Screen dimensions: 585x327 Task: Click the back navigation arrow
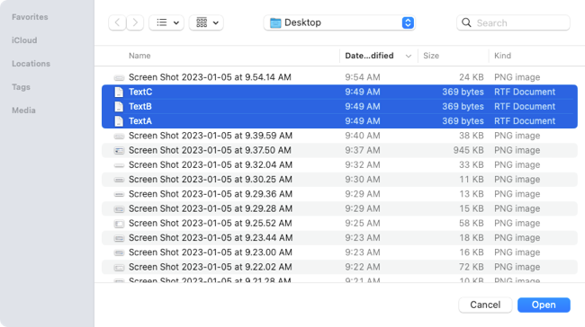click(x=117, y=22)
